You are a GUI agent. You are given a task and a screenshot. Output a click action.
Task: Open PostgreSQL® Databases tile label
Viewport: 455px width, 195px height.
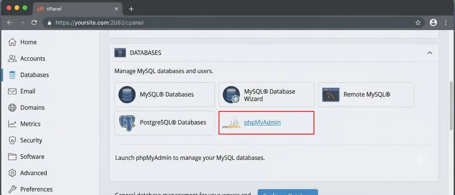(173, 122)
